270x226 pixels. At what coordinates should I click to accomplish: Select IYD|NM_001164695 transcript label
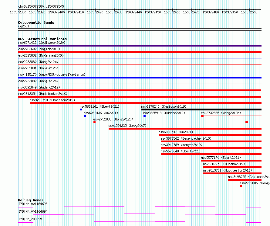coord(33,204)
